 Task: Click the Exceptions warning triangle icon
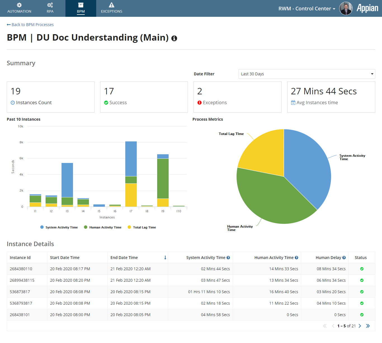[112, 5]
